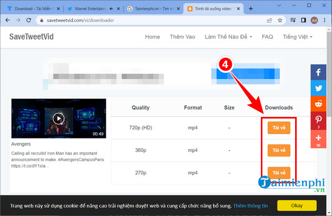View site info via the padlock icon

(x=42, y=21)
